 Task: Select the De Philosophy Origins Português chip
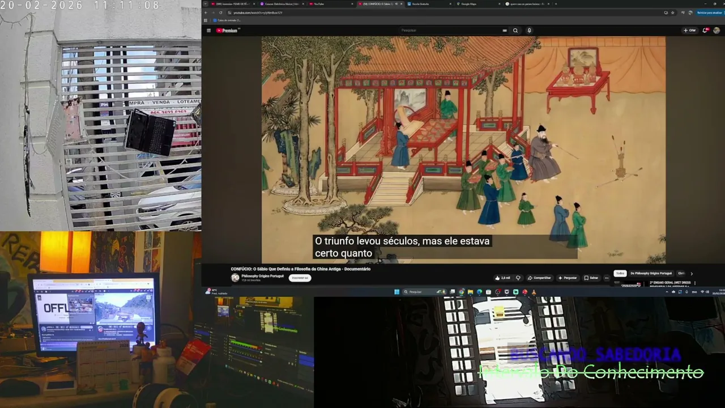pyautogui.click(x=651, y=273)
